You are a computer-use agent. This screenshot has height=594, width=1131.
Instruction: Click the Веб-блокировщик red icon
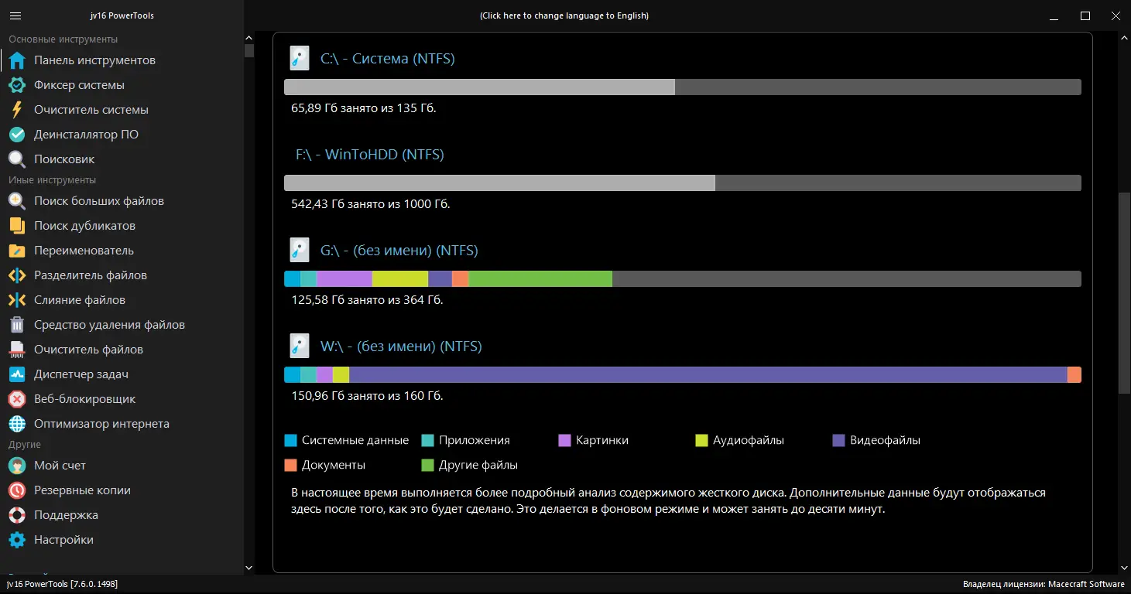(x=17, y=399)
